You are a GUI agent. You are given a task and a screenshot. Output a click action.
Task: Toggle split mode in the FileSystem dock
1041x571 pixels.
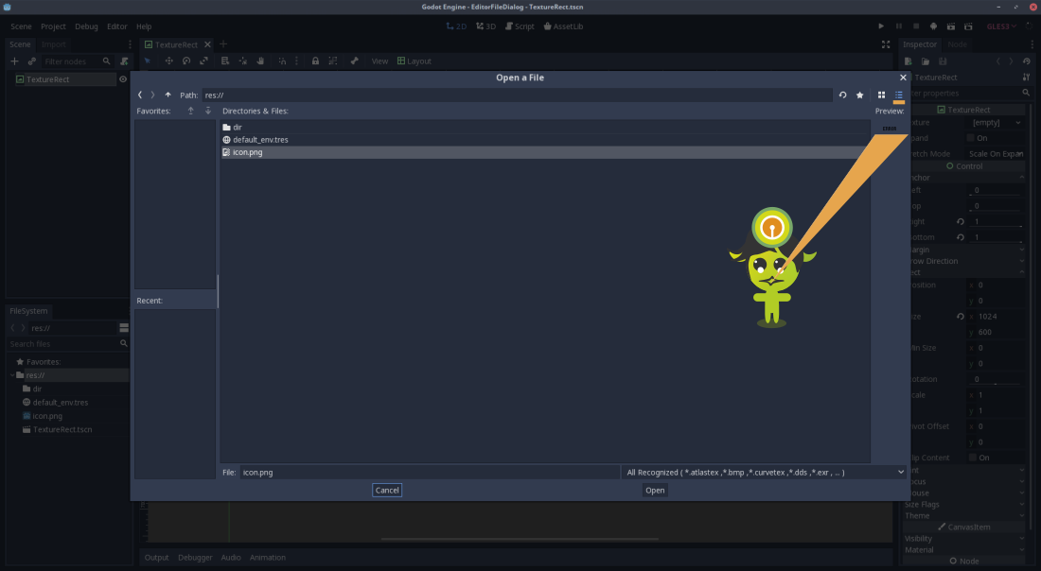(x=124, y=328)
